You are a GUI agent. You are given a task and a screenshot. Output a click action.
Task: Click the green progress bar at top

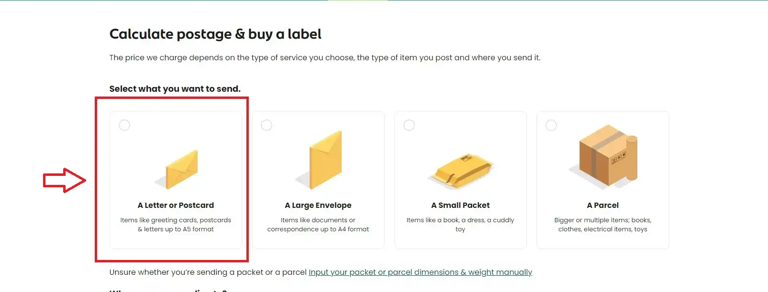pos(384,0)
